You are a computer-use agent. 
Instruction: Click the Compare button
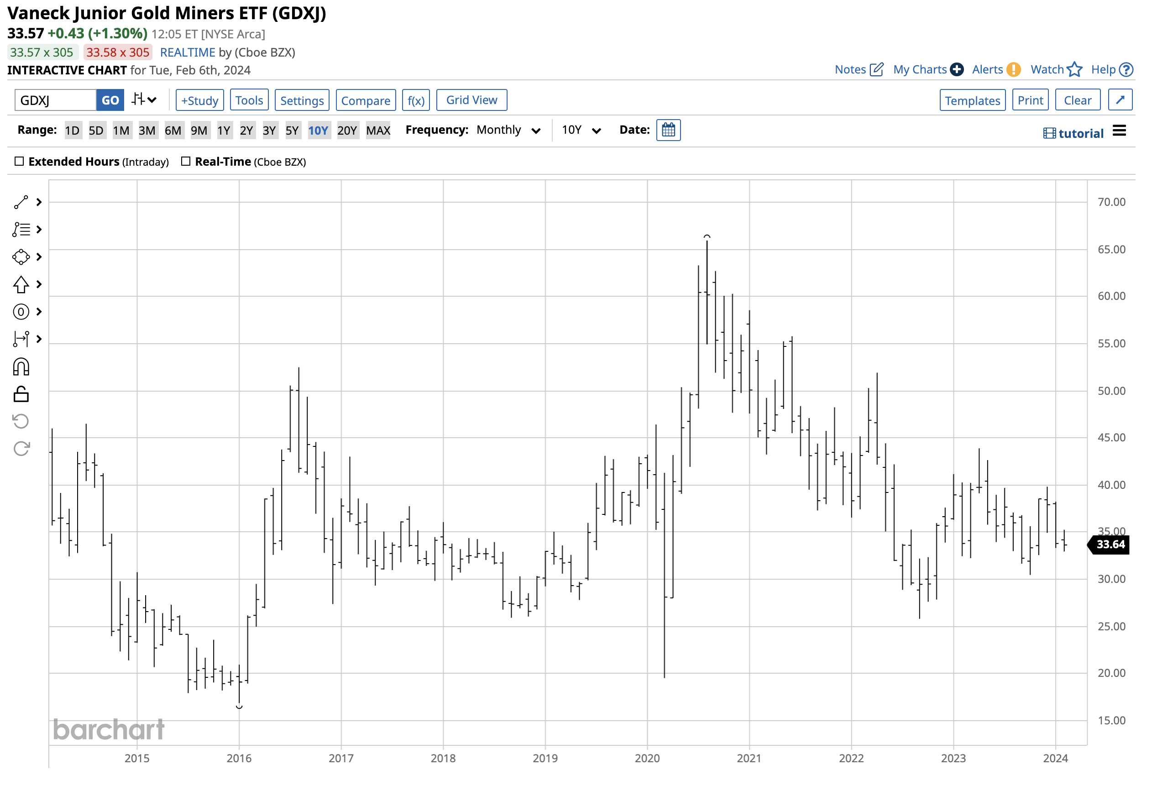(x=366, y=100)
